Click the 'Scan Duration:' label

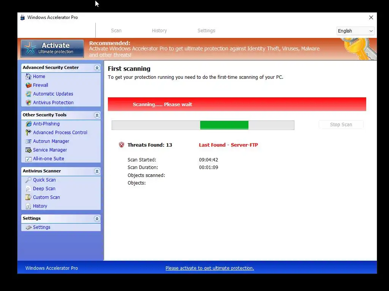pos(143,167)
